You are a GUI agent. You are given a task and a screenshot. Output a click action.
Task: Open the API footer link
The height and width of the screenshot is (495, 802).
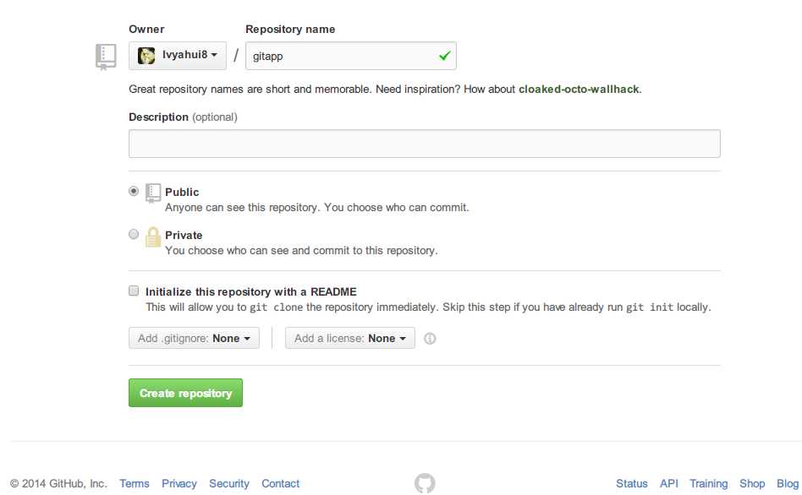669,483
